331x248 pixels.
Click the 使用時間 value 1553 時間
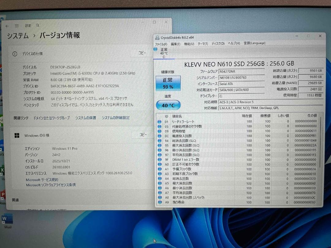[311, 95]
